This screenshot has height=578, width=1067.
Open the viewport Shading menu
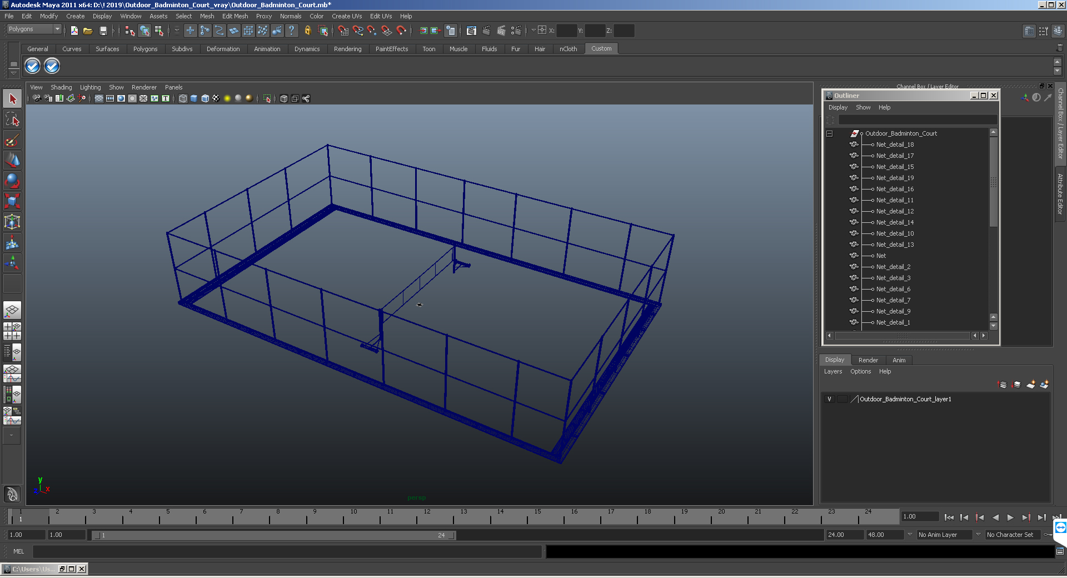(x=61, y=87)
